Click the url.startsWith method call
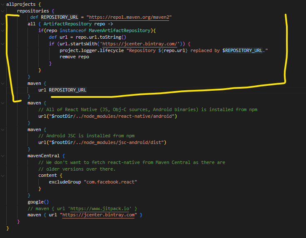 pos(78,44)
